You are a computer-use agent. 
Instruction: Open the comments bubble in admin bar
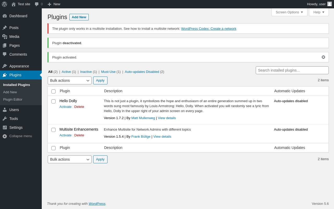click(37, 4)
